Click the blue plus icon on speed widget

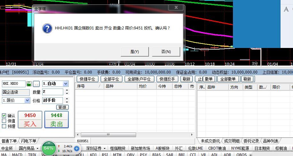point(77,148)
